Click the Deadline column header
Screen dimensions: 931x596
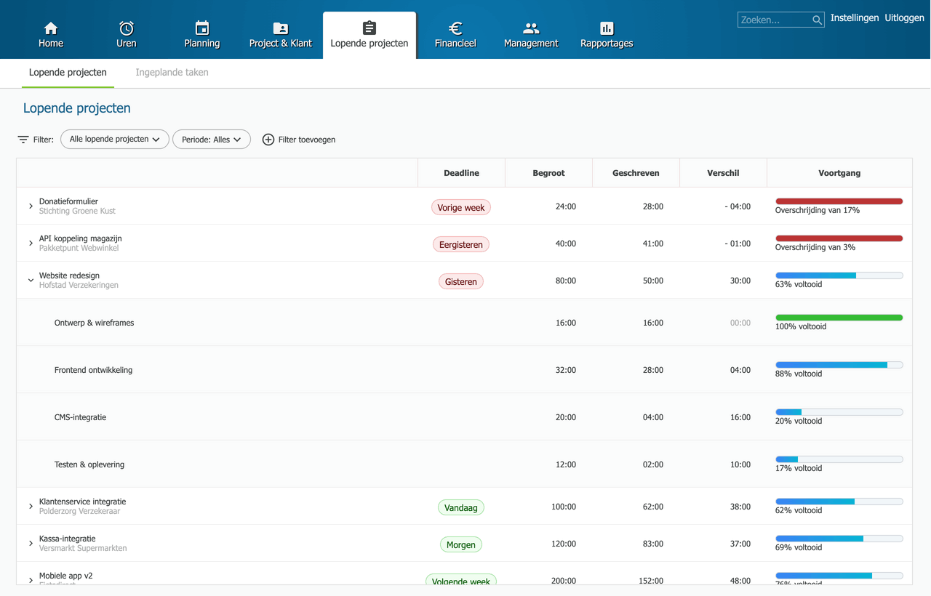pyautogui.click(x=462, y=173)
